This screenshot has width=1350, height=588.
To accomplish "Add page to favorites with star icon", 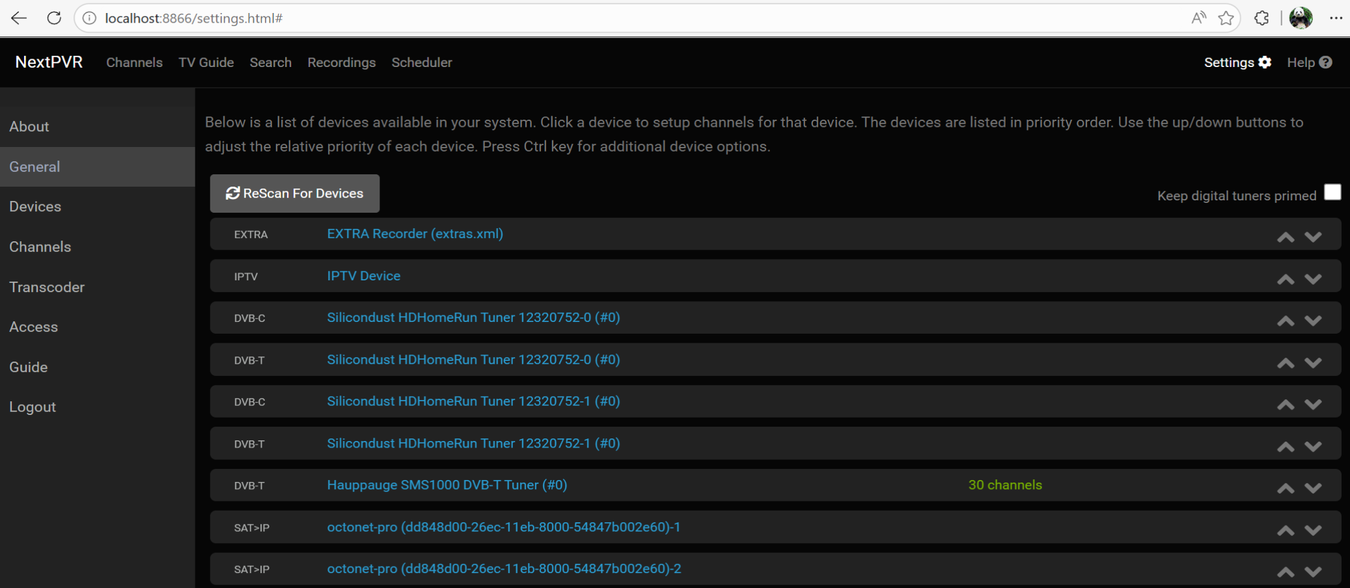I will [1226, 18].
